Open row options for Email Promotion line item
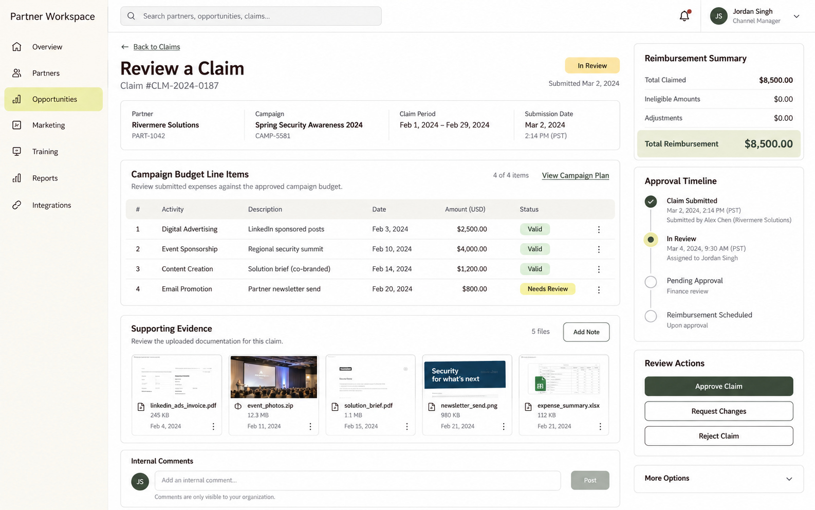The image size is (815, 510). click(x=599, y=289)
